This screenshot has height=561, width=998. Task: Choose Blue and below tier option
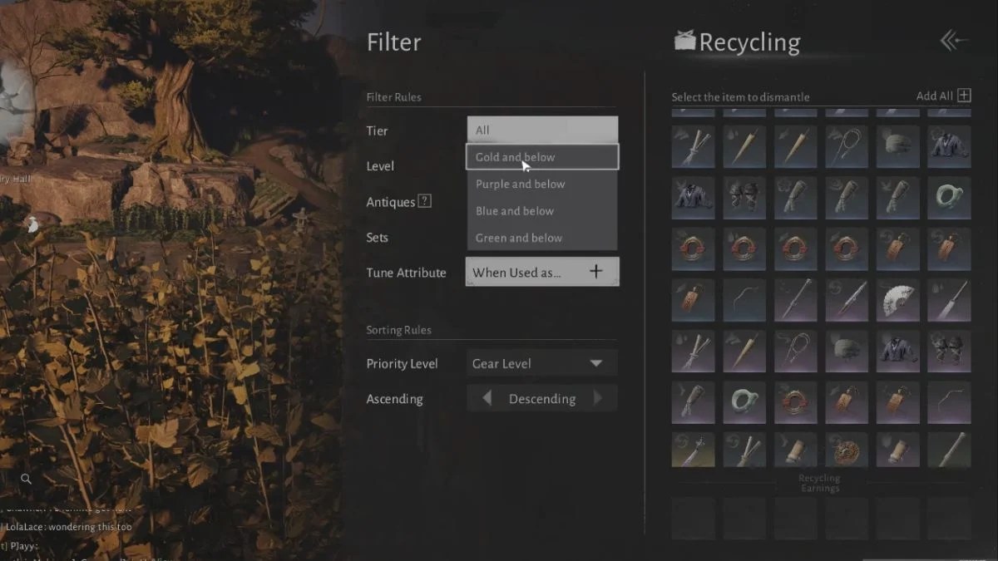point(542,210)
